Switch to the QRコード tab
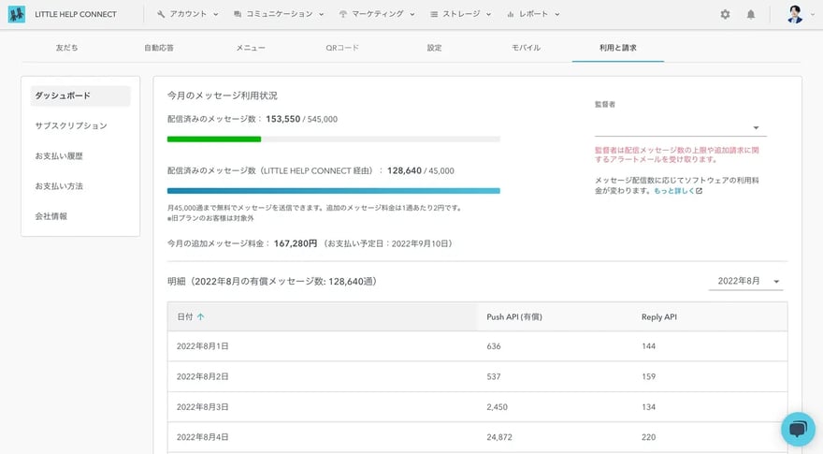Image resolution: width=823 pixels, height=454 pixels. (341, 48)
